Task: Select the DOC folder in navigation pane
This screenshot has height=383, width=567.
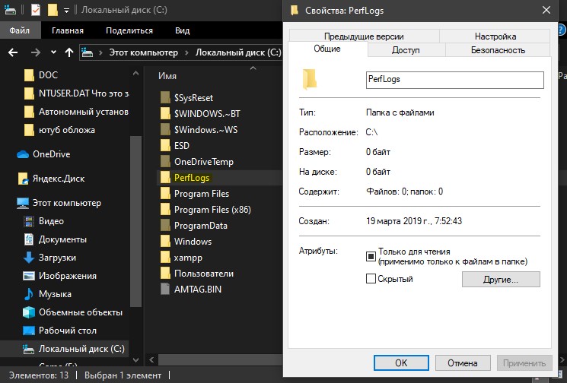Action: (x=48, y=75)
